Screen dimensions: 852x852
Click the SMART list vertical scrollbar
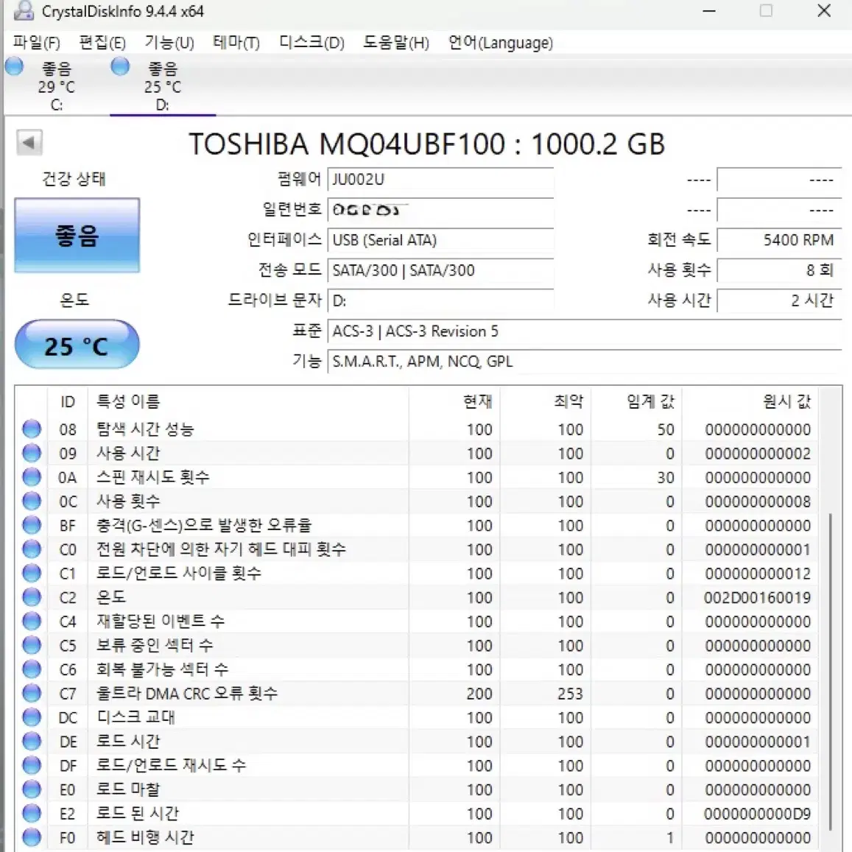[x=831, y=672]
